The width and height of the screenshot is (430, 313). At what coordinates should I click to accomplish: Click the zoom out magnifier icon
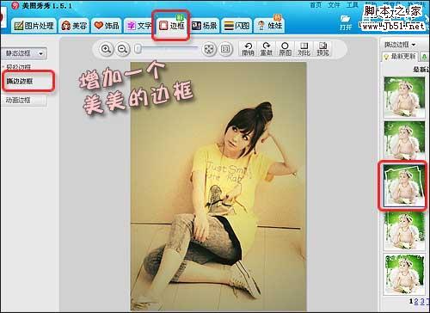(122, 49)
